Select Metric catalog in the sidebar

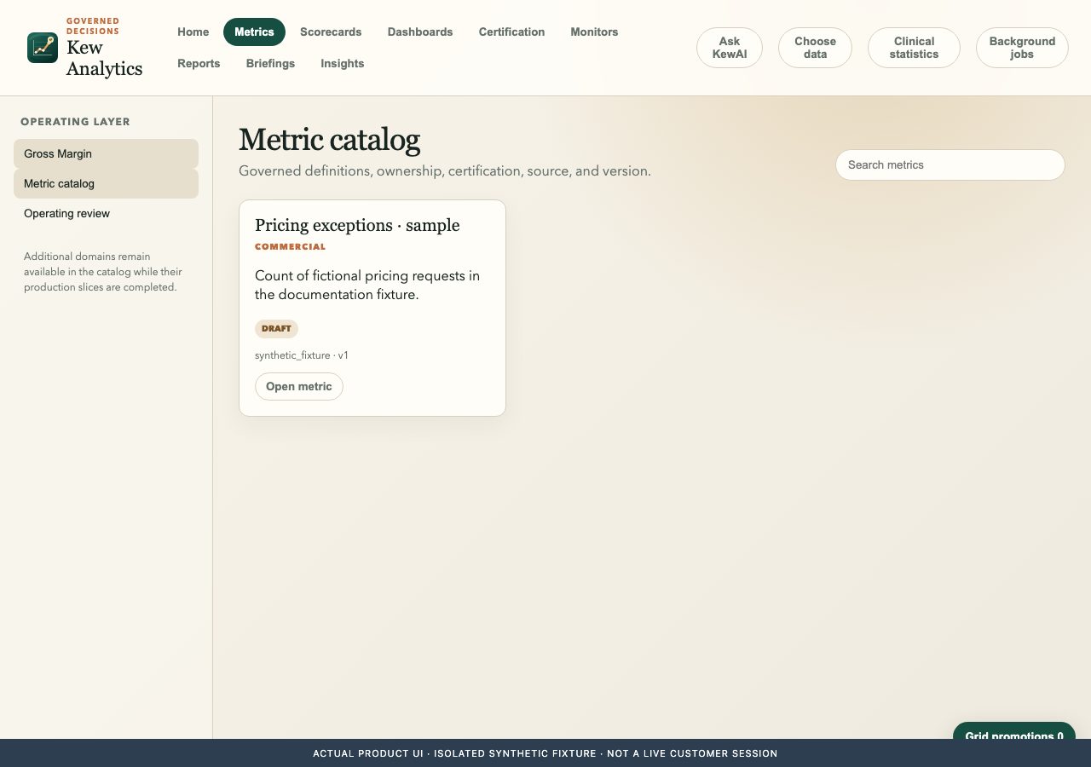pyautogui.click(x=106, y=184)
